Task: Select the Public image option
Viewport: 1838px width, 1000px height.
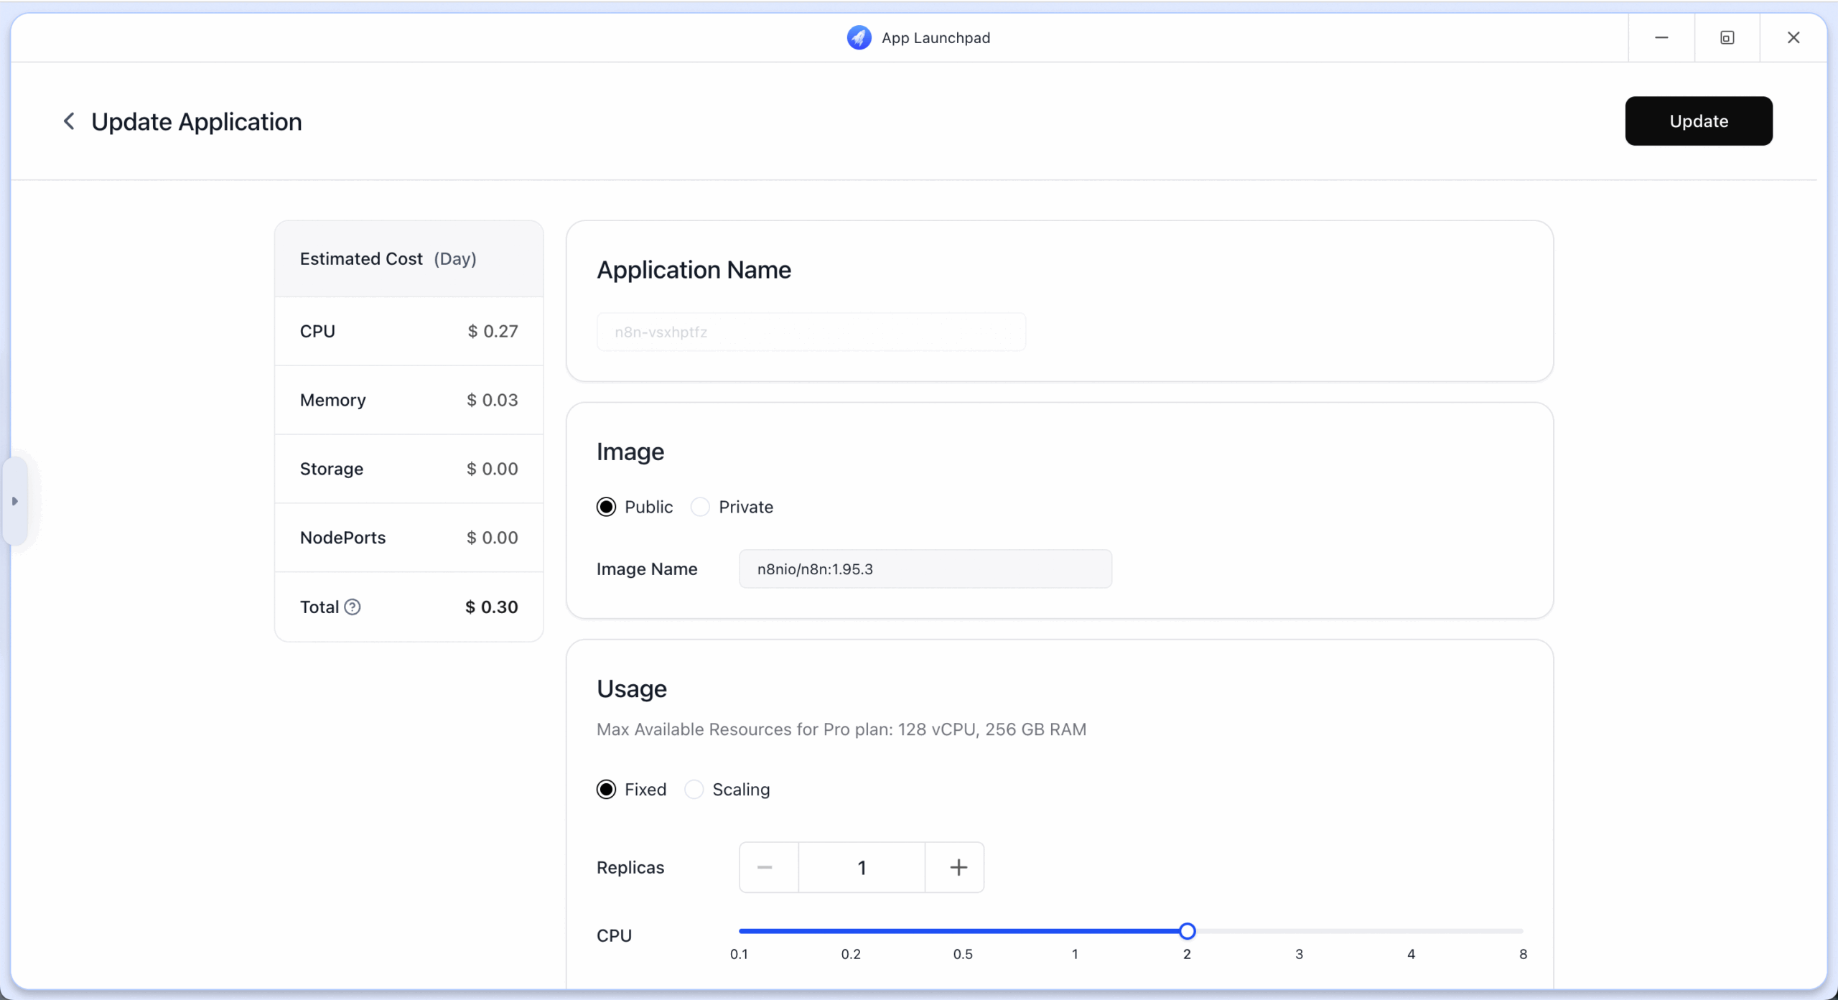Action: (x=607, y=507)
